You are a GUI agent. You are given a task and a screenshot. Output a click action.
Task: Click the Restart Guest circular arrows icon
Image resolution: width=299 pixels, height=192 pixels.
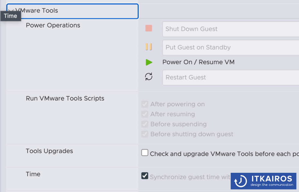[x=149, y=76]
